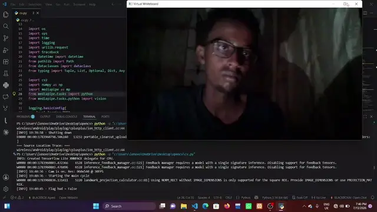The image size is (377, 212).
Task: Show hidden system tray icons
Action: point(304,206)
